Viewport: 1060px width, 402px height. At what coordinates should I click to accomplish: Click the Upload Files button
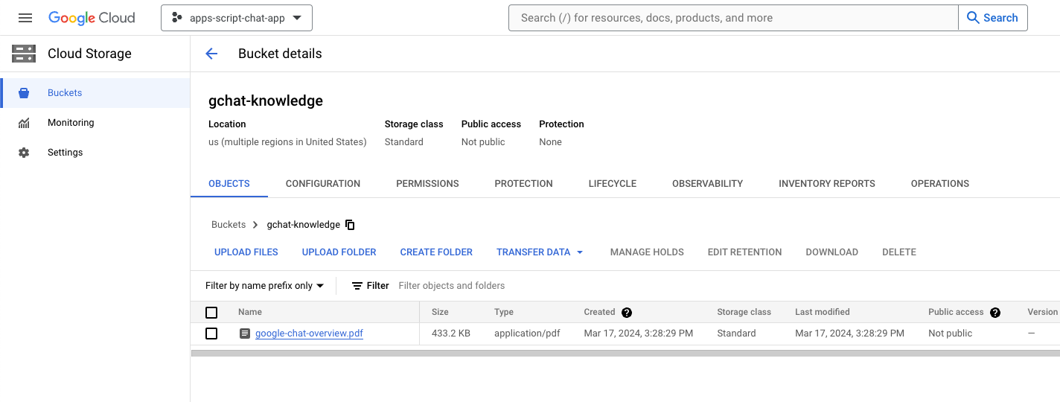click(246, 252)
